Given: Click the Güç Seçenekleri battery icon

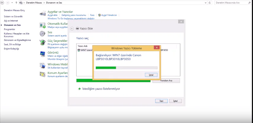Looking at the screenshot, I should 43,42.
